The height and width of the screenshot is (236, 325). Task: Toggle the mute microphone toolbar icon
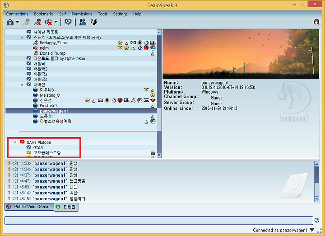(x=37, y=22)
